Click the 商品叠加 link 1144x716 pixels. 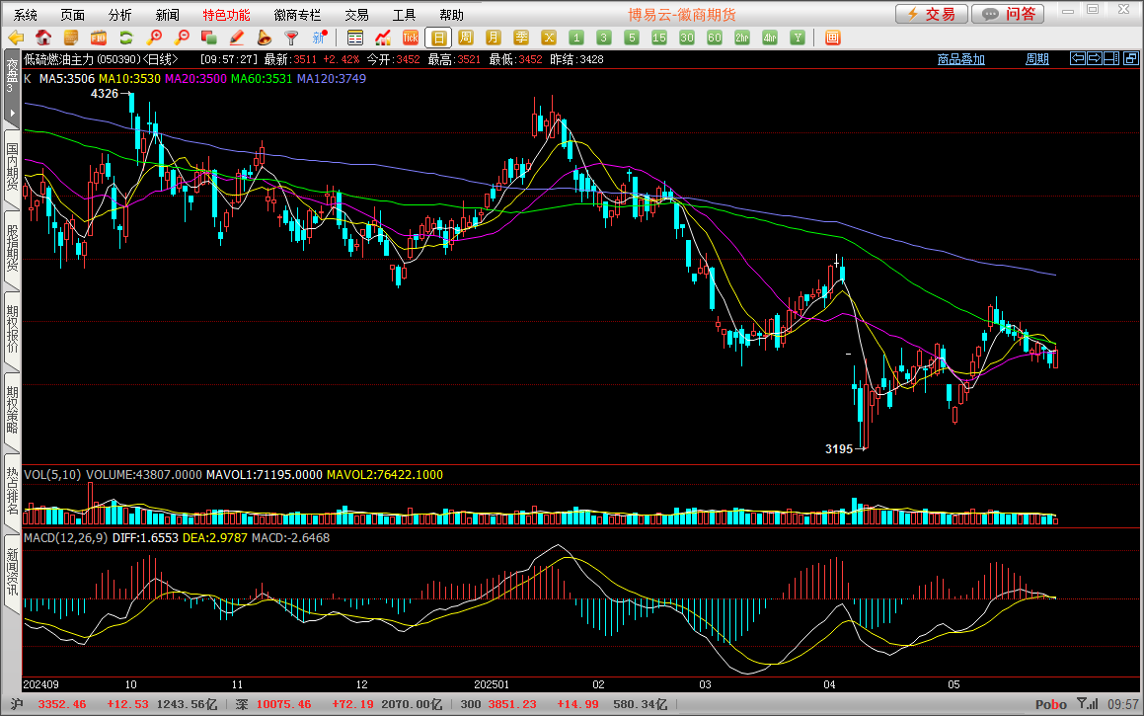(x=960, y=59)
